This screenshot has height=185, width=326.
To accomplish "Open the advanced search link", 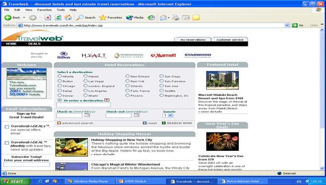I will (75, 123).
